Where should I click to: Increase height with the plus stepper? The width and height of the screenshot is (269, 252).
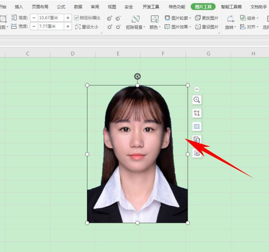click(68, 18)
